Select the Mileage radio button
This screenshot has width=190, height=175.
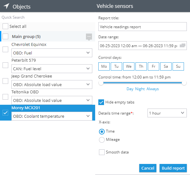point(102,140)
